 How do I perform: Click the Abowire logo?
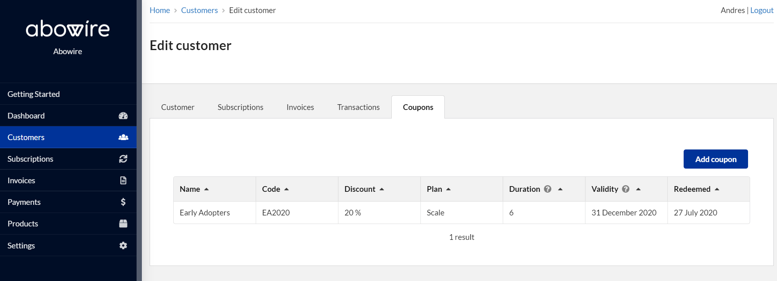pyautogui.click(x=68, y=29)
